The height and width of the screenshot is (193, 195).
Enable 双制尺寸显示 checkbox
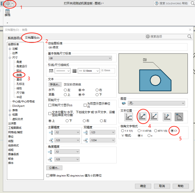coord(50,105)
